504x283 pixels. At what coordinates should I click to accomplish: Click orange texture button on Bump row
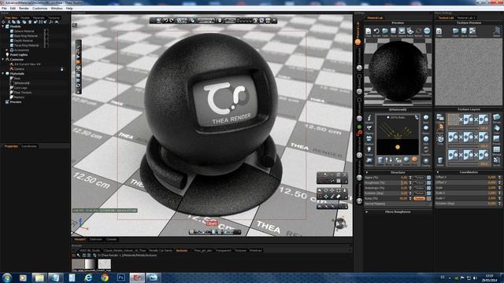point(419,199)
